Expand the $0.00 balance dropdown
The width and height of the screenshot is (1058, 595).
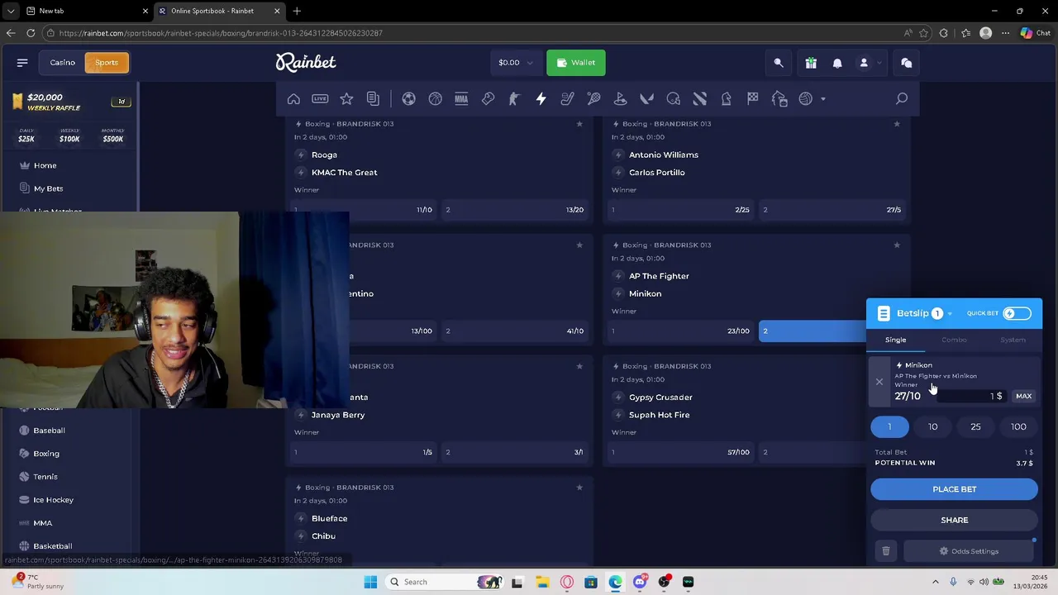pos(516,63)
